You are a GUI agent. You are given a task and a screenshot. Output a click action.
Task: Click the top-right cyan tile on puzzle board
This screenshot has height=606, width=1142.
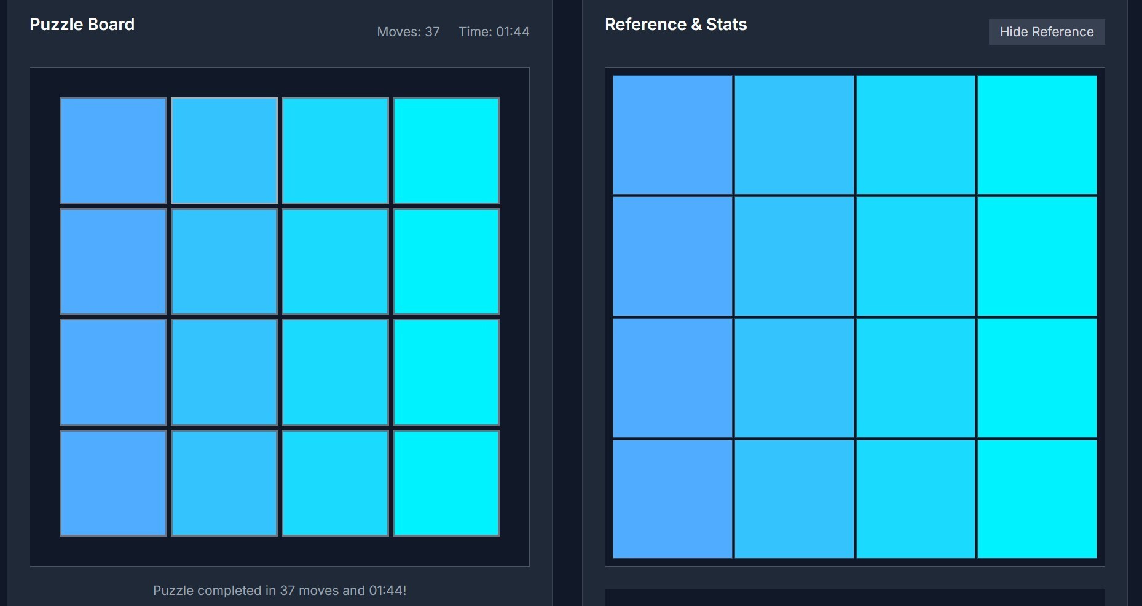click(446, 150)
